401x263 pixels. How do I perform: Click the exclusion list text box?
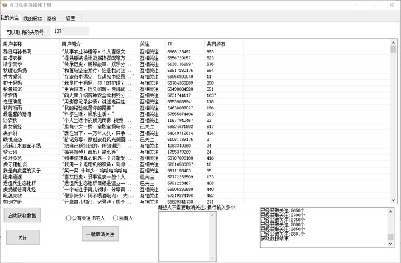click(184, 236)
